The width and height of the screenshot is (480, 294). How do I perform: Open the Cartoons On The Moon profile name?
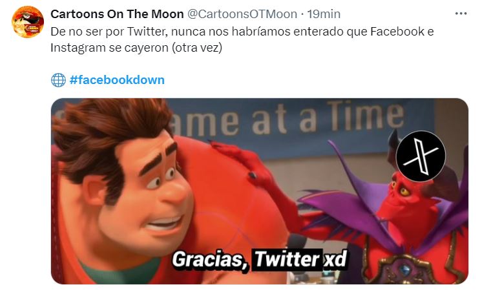[x=117, y=14]
